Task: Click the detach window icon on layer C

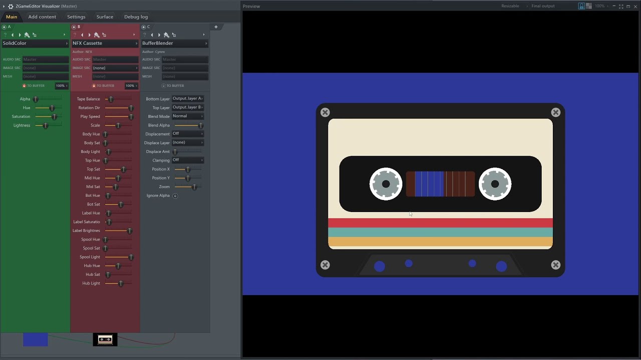Action: click(174, 35)
